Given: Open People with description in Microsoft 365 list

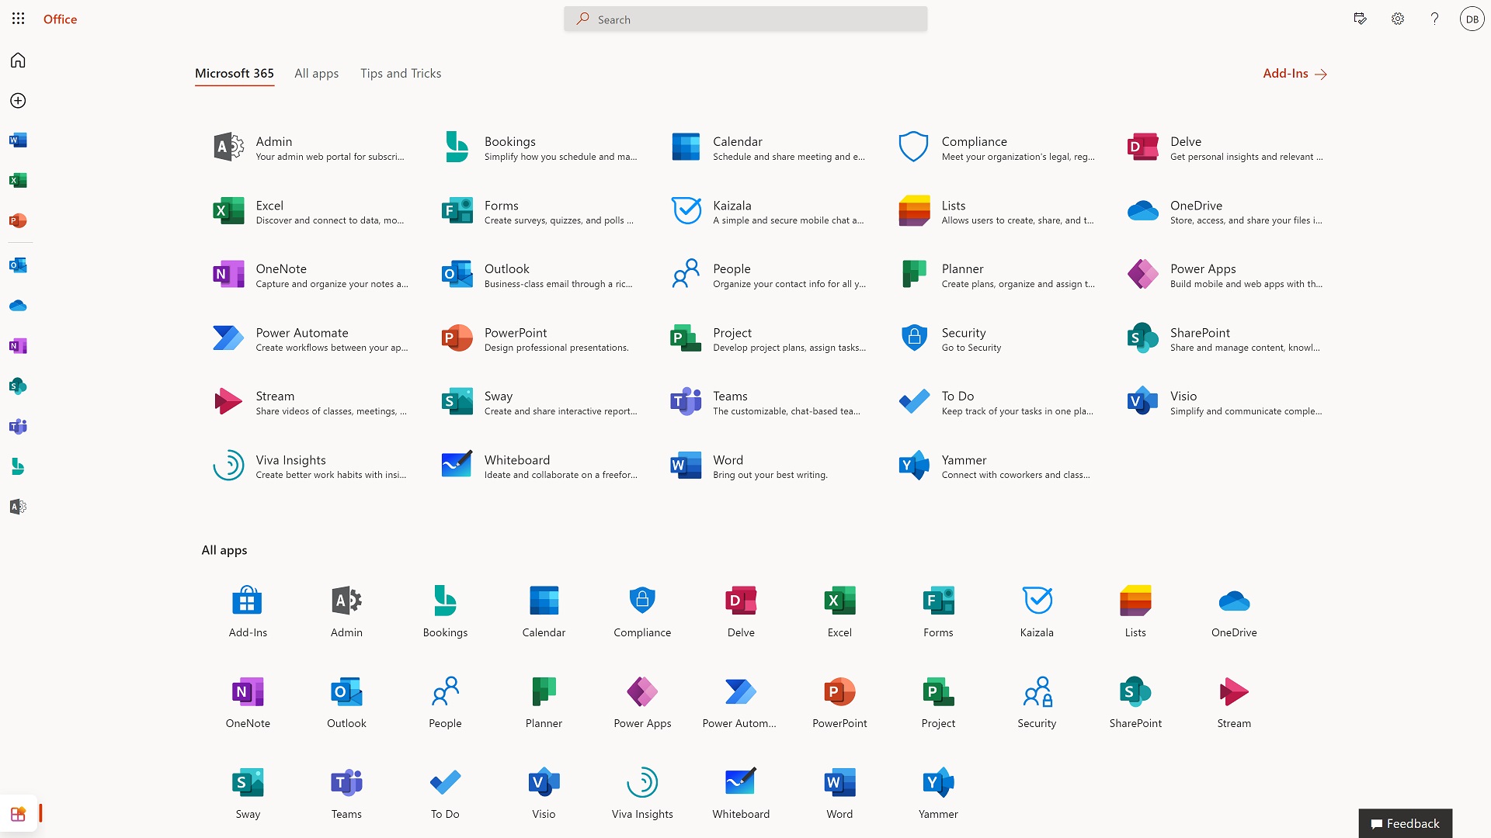Looking at the screenshot, I should point(768,275).
